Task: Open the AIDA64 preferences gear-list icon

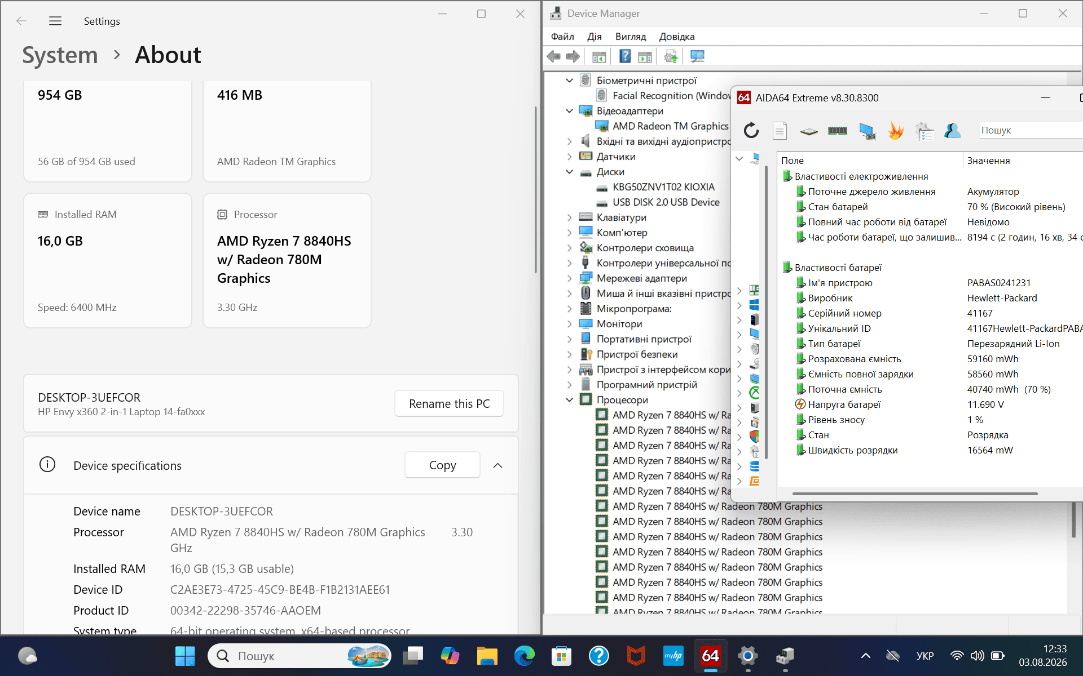Action: pos(924,131)
